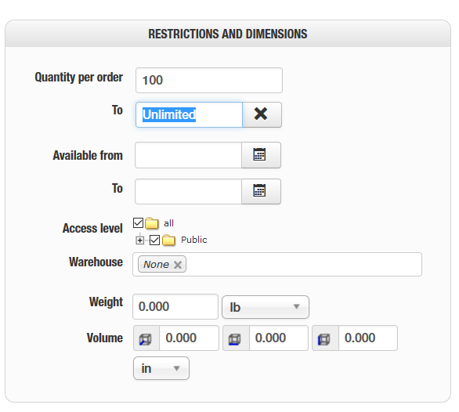
Task: Remove the None warehouse tag
Action: (x=177, y=265)
